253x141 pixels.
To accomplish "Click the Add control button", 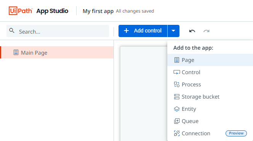I will pyautogui.click(x=143, y=31).
